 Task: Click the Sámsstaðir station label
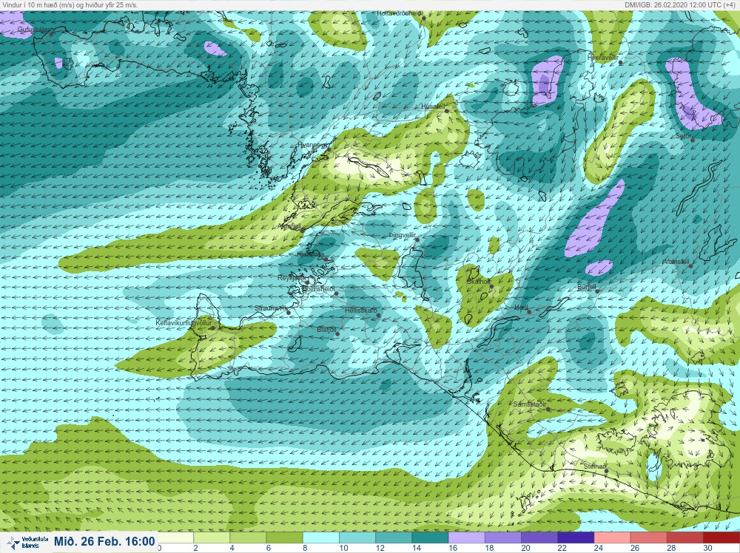coord(530,404)
